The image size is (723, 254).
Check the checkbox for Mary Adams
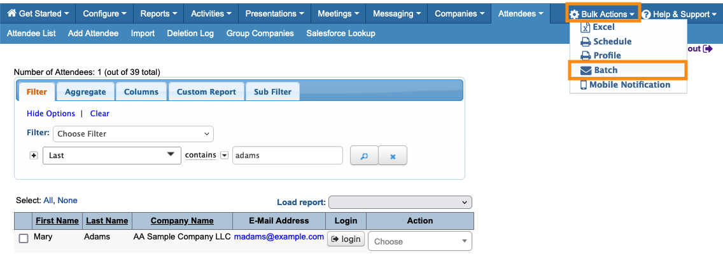pos(24,239)
